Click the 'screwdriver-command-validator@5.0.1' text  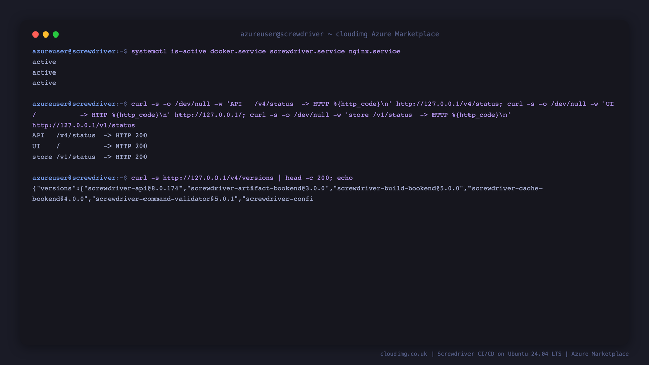coord(165,199)
